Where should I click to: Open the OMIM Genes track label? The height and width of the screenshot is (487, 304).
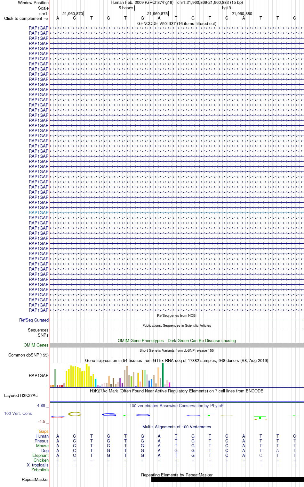(36, 345)
